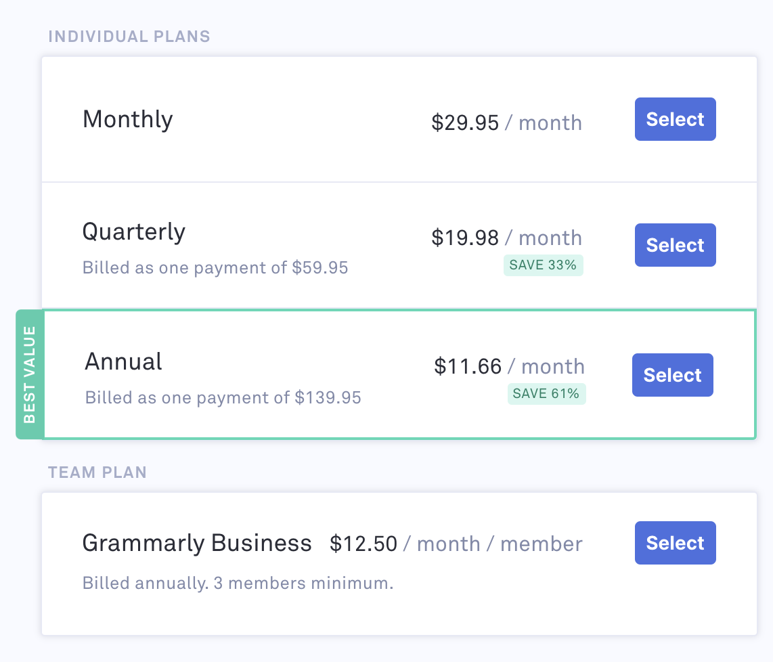This screenshot has height=662, width=773.
Task: Click the 'Billed as one payment of $59.95' note
Action: point(215,268)
